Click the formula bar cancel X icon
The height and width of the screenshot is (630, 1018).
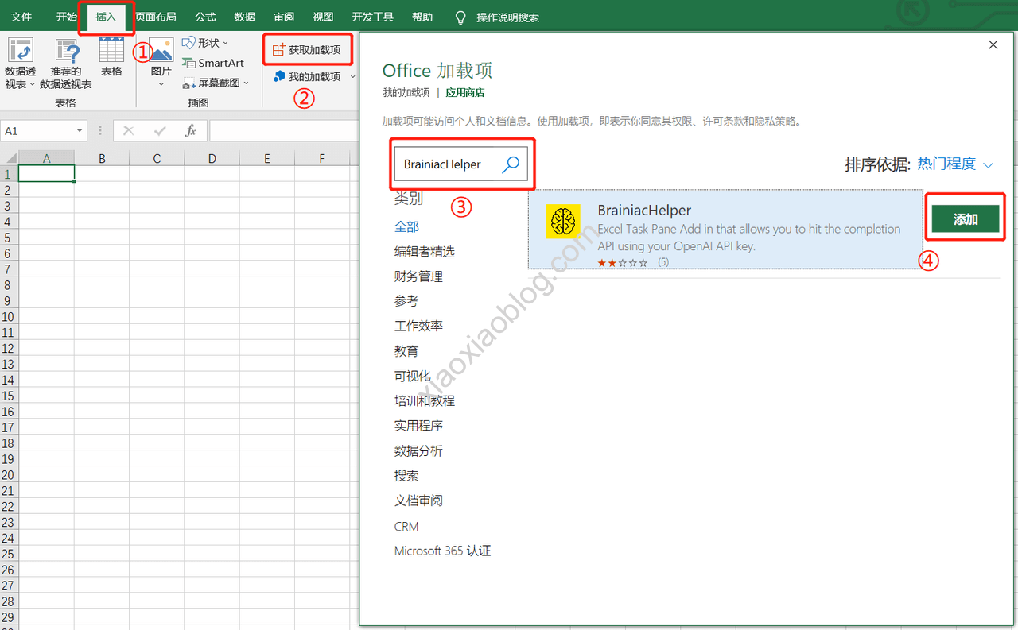pos(129,131)
